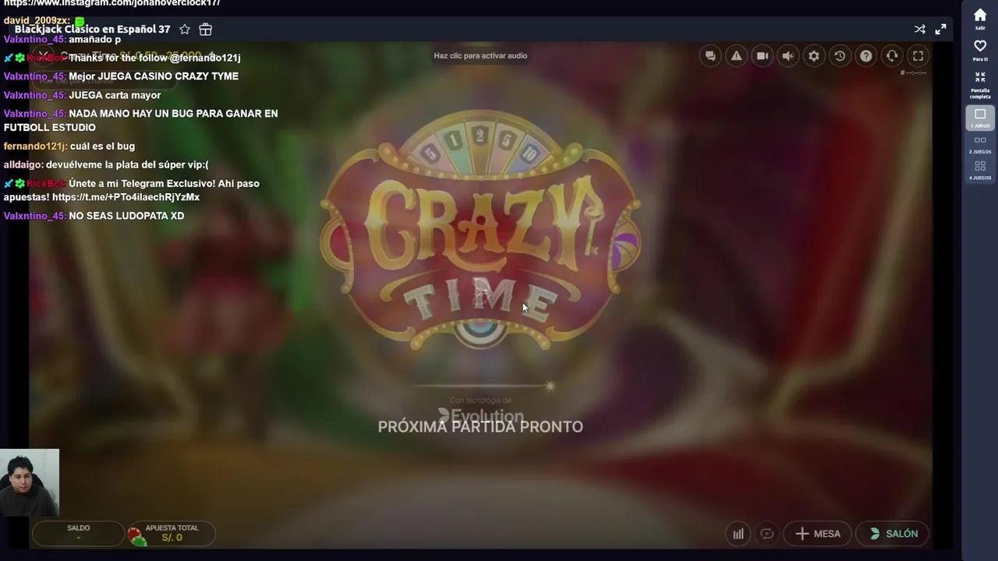The image size is (998, 561).
Task: Open game settings gear icon
Action: (x=814, y=56)
